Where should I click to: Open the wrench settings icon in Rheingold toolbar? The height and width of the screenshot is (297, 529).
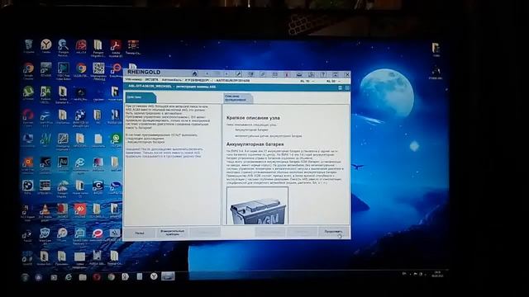click(x=239, y=73)
